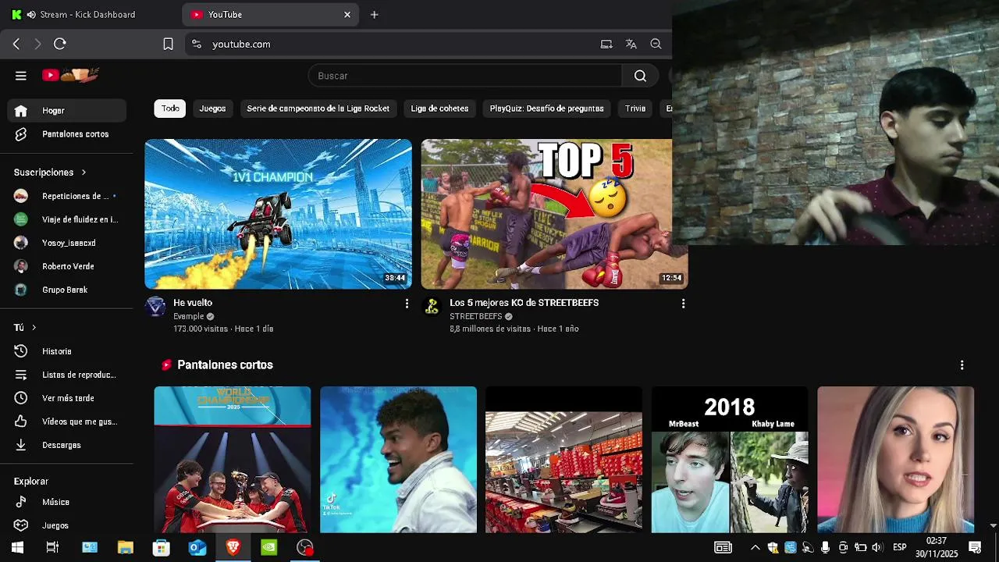This screenshot has width=999, height=562.
Task: Close the YouTube browser tab
Action: click(347, 15)
